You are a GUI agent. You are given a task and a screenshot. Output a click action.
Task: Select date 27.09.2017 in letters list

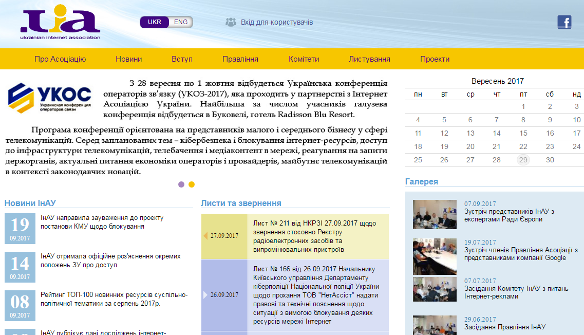224,236
